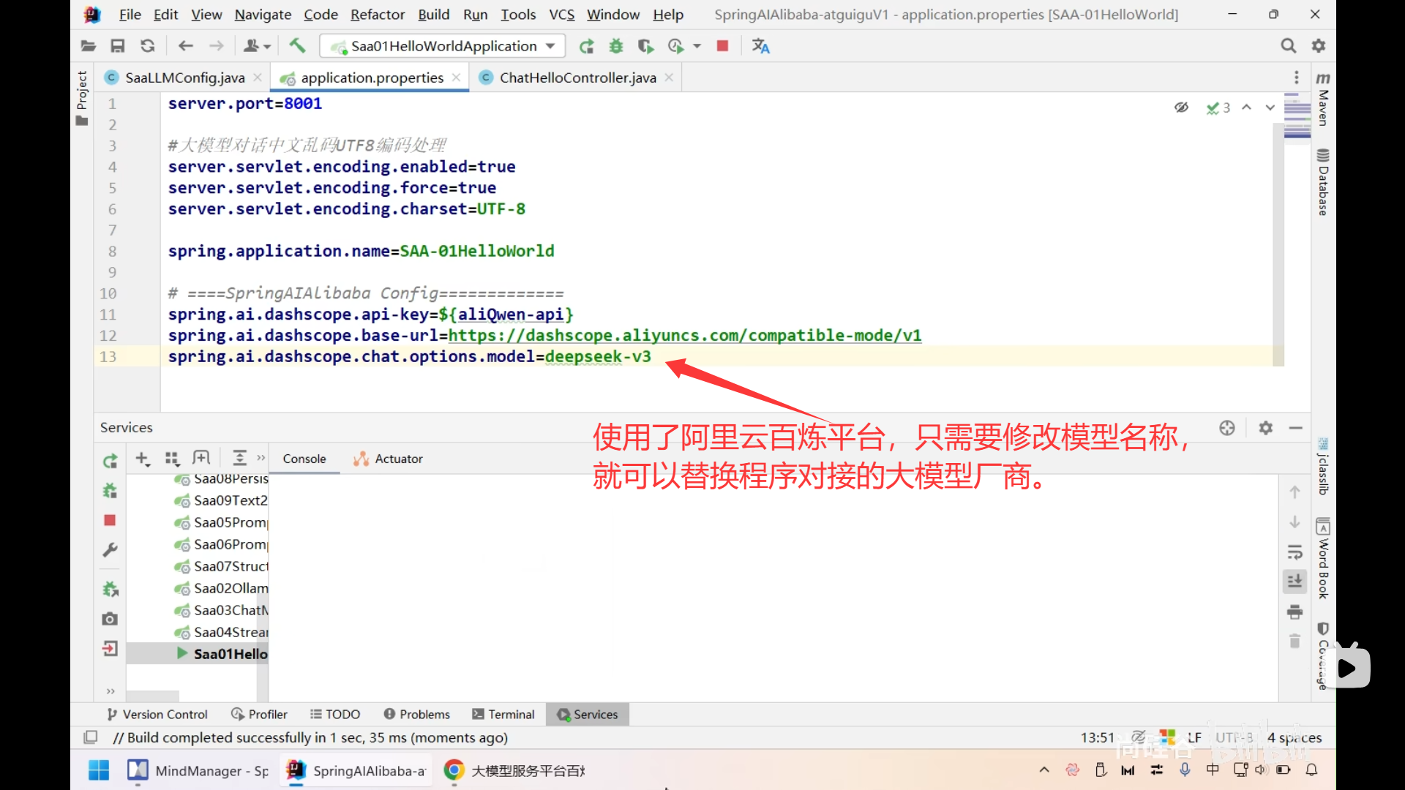
Task: Open the Translate icon in main toolbar
Action: pos(761,46)
